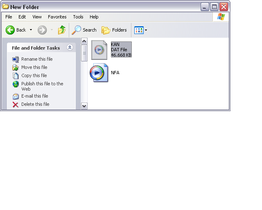Screen dimensions: 262x210
Task: Click the E-mail envelope icon
Action: point(16,96)
